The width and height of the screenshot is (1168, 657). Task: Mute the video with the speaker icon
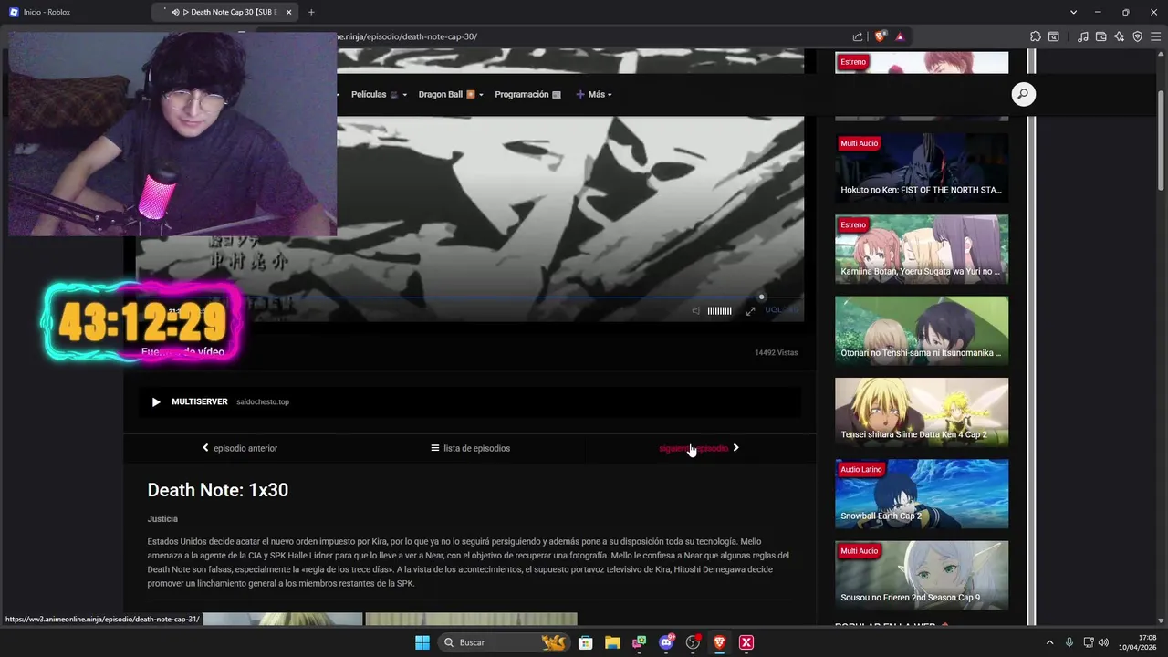tap(695, 311)
